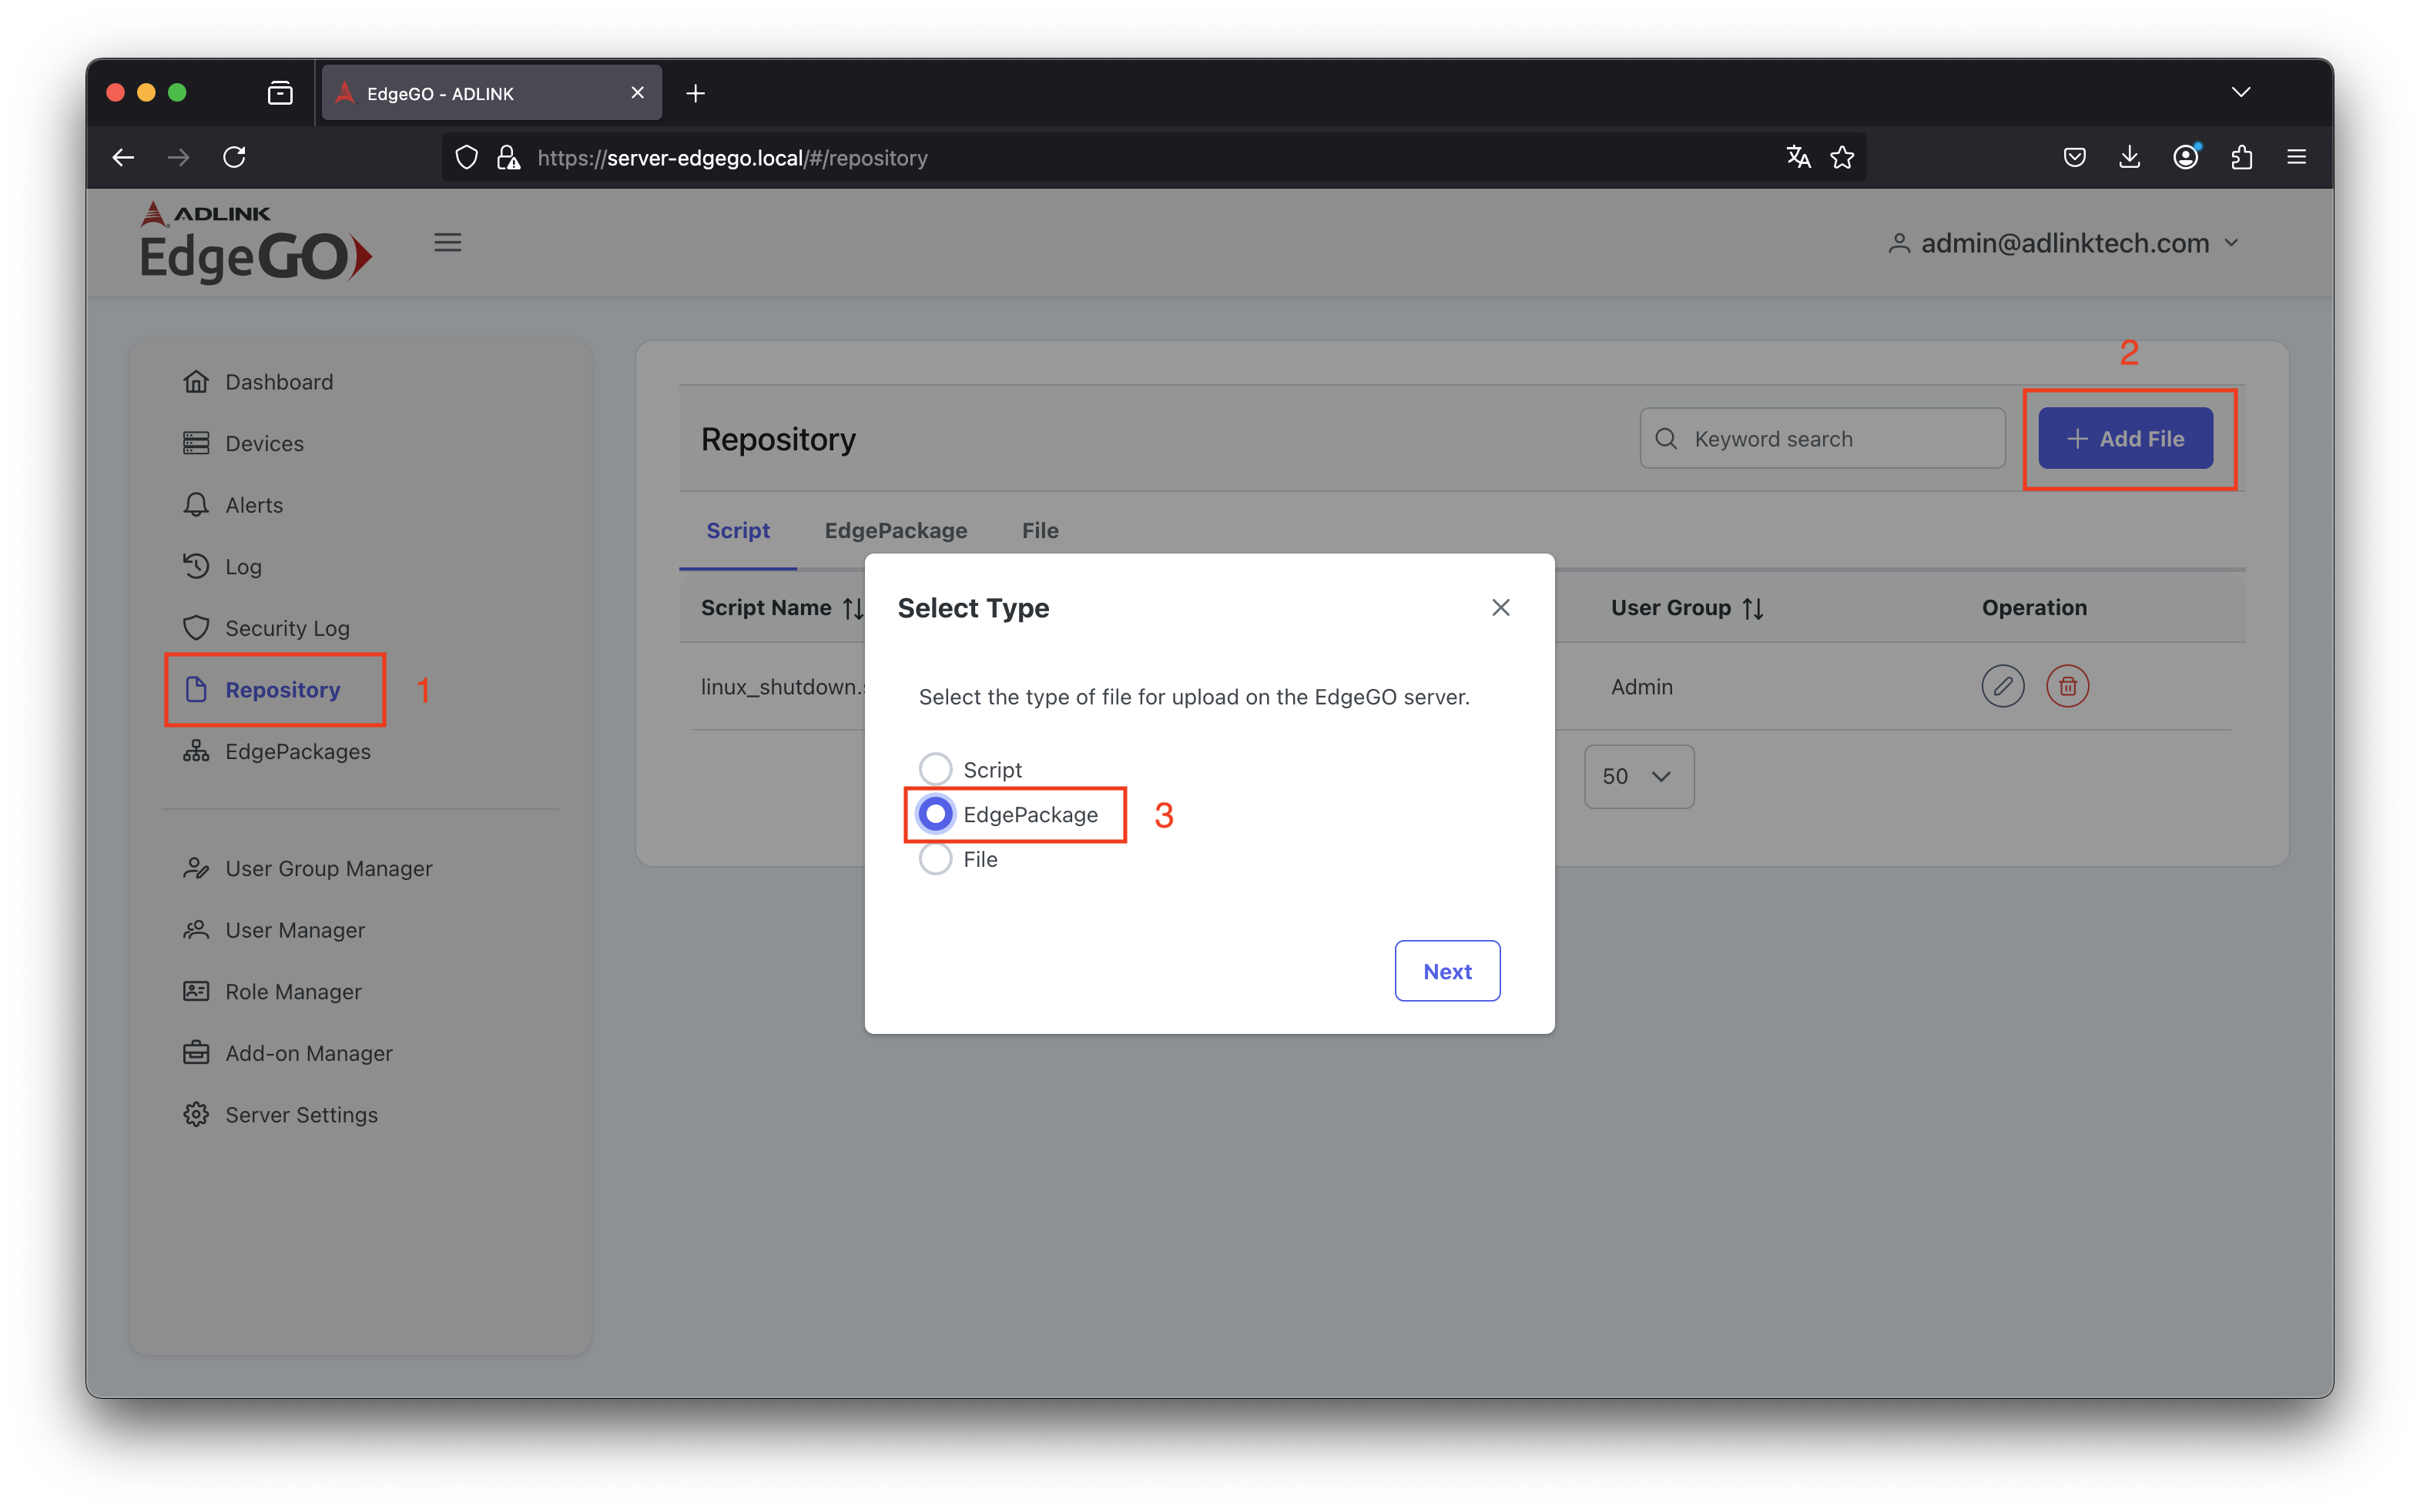Select the EdgePackage radio option
The width and height of the screenshot is (2420, 1512).
point(935,814)
